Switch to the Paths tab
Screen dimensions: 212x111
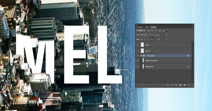pyautogui.click(x=147, y=27)
